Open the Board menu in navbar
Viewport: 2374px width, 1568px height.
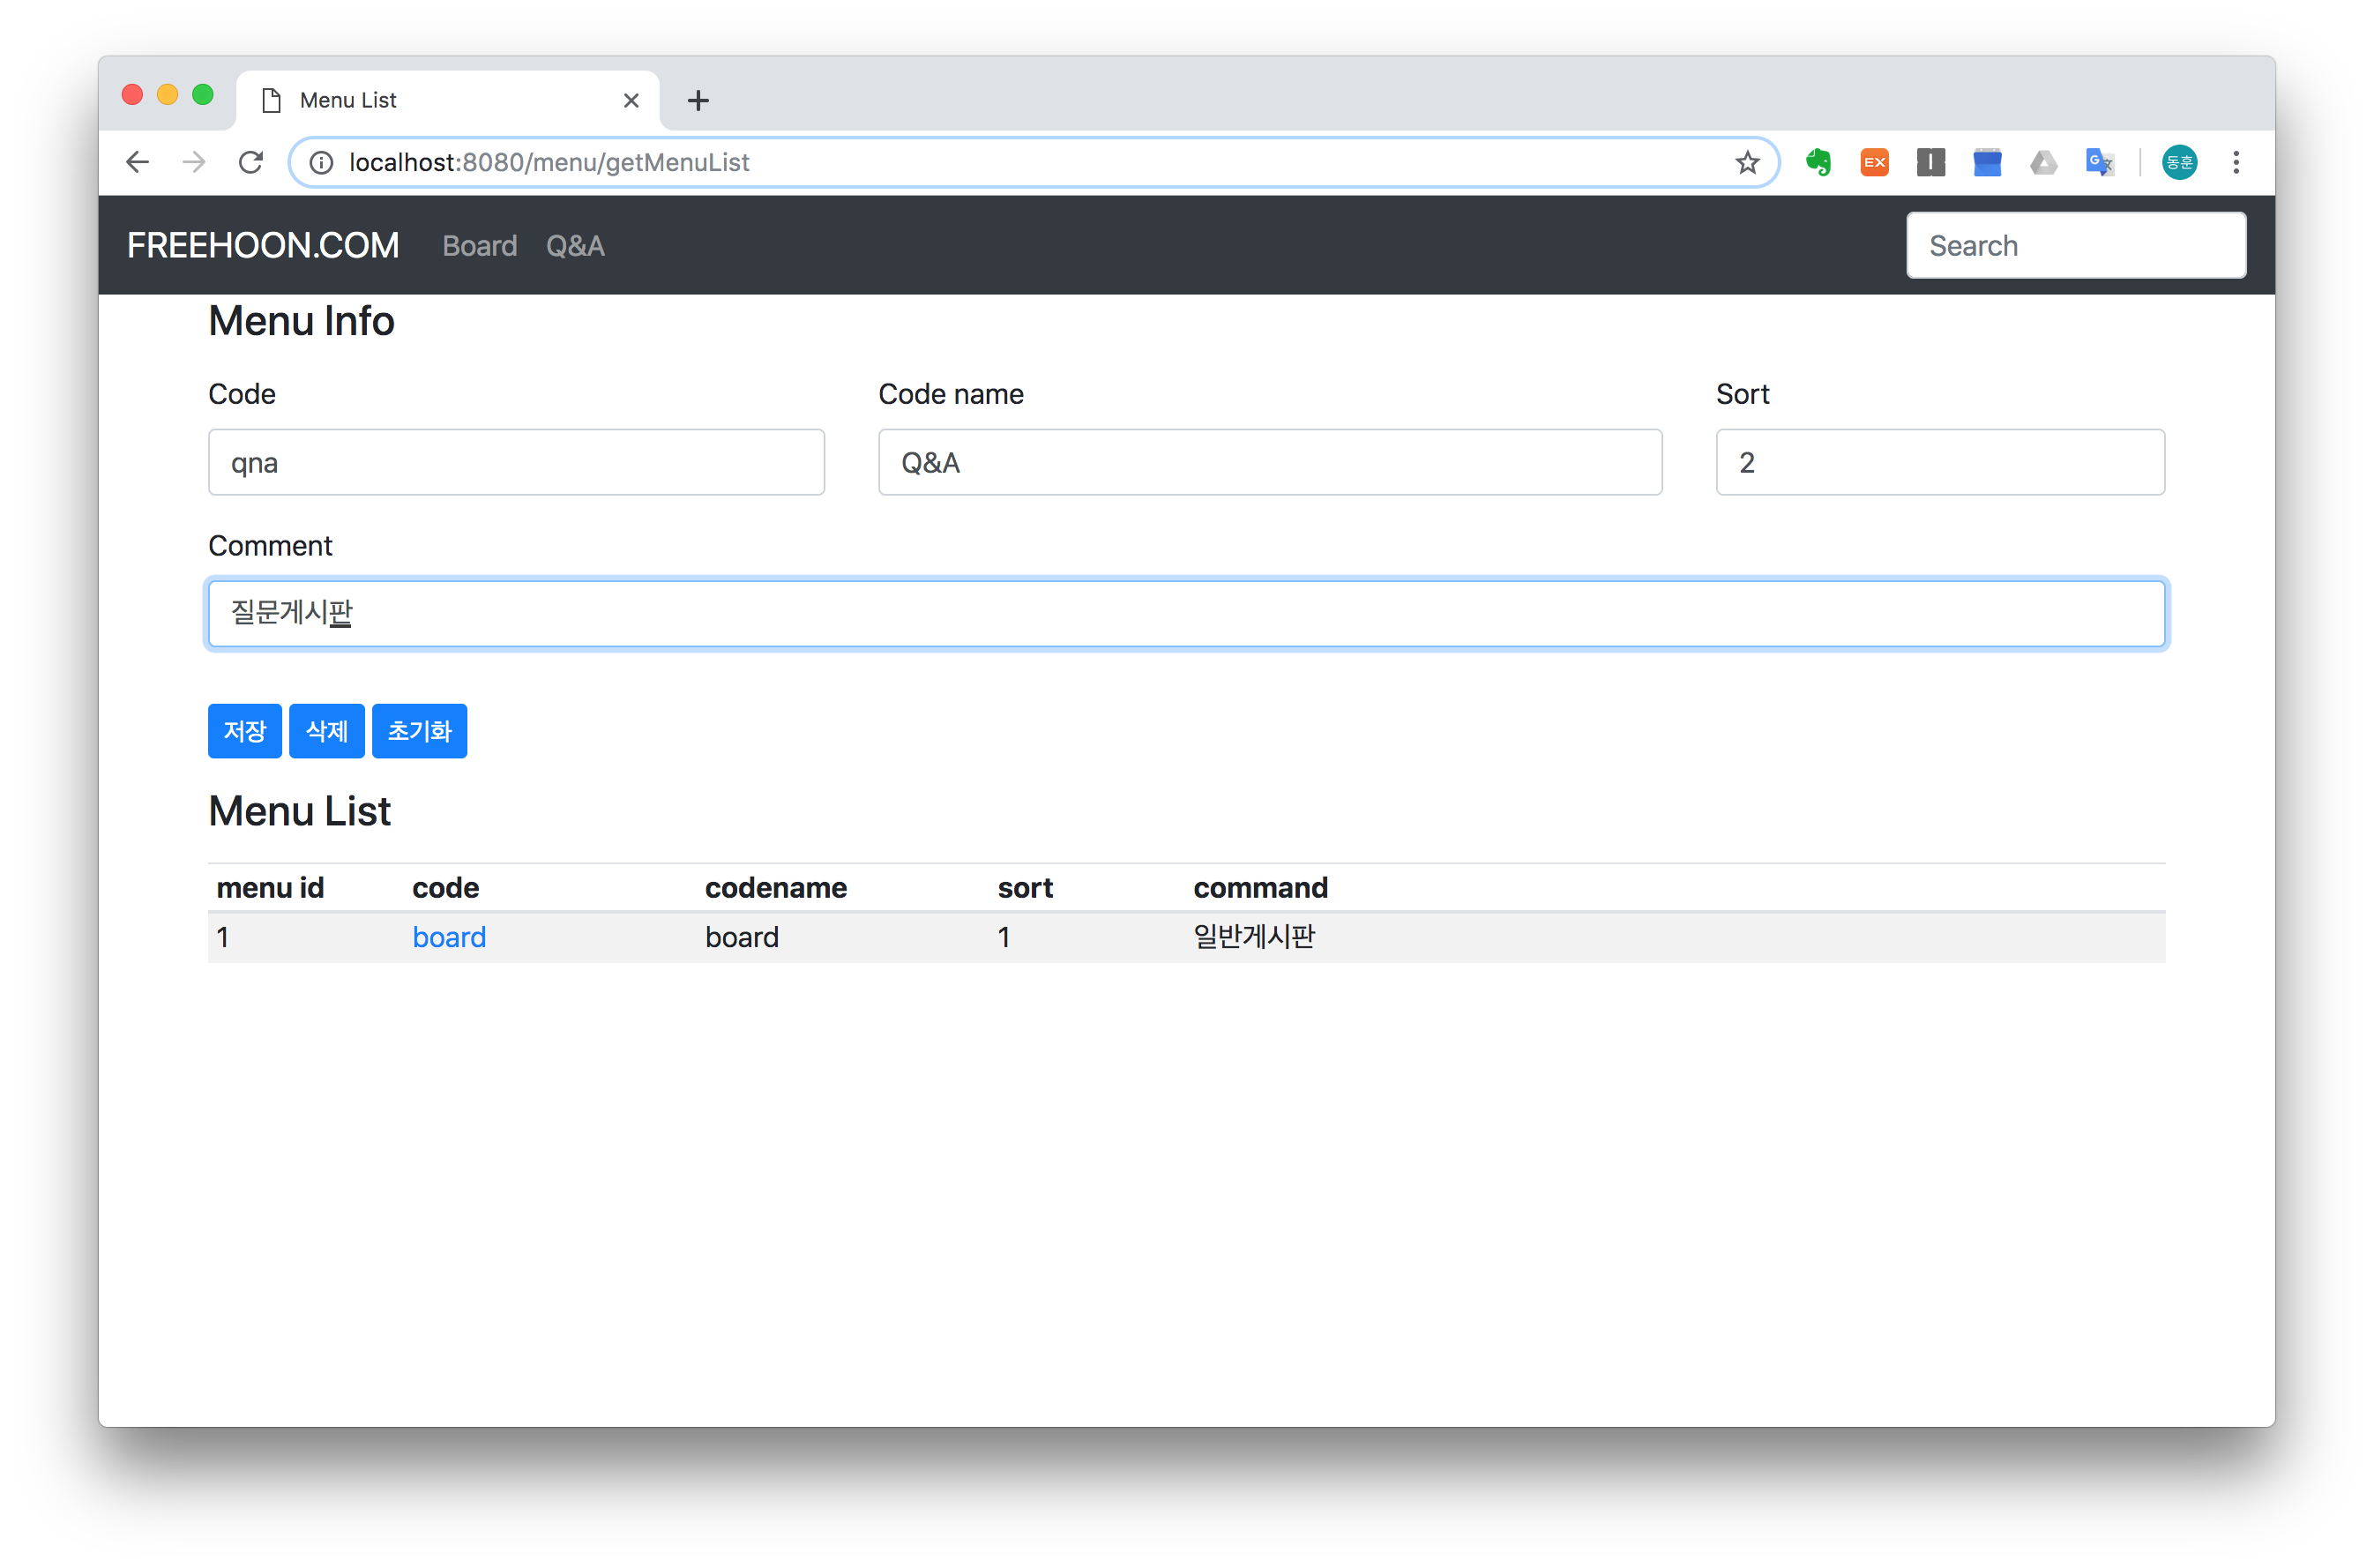coord(479,246)
